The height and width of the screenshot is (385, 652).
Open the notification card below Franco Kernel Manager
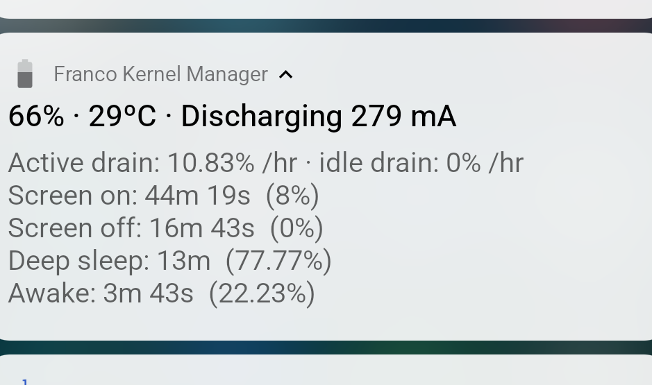tap(326, 371)
